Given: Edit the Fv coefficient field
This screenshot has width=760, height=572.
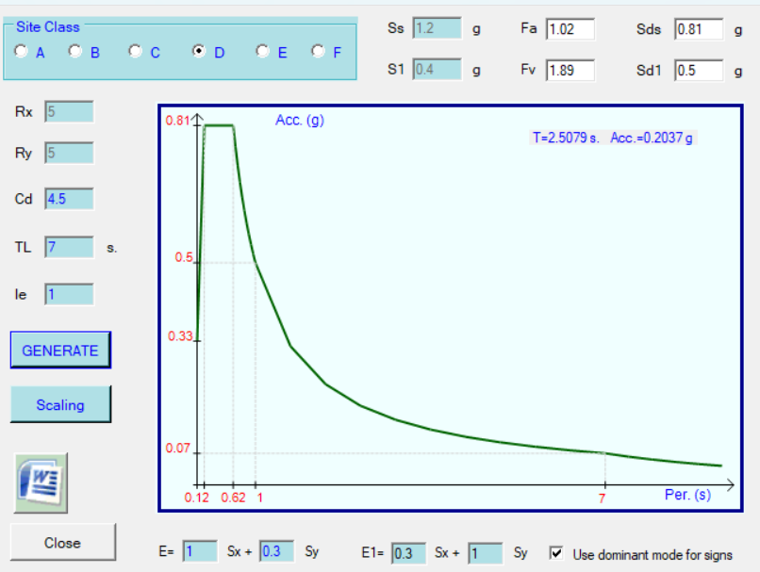Looking at the screenshot, I should point(570,71).
